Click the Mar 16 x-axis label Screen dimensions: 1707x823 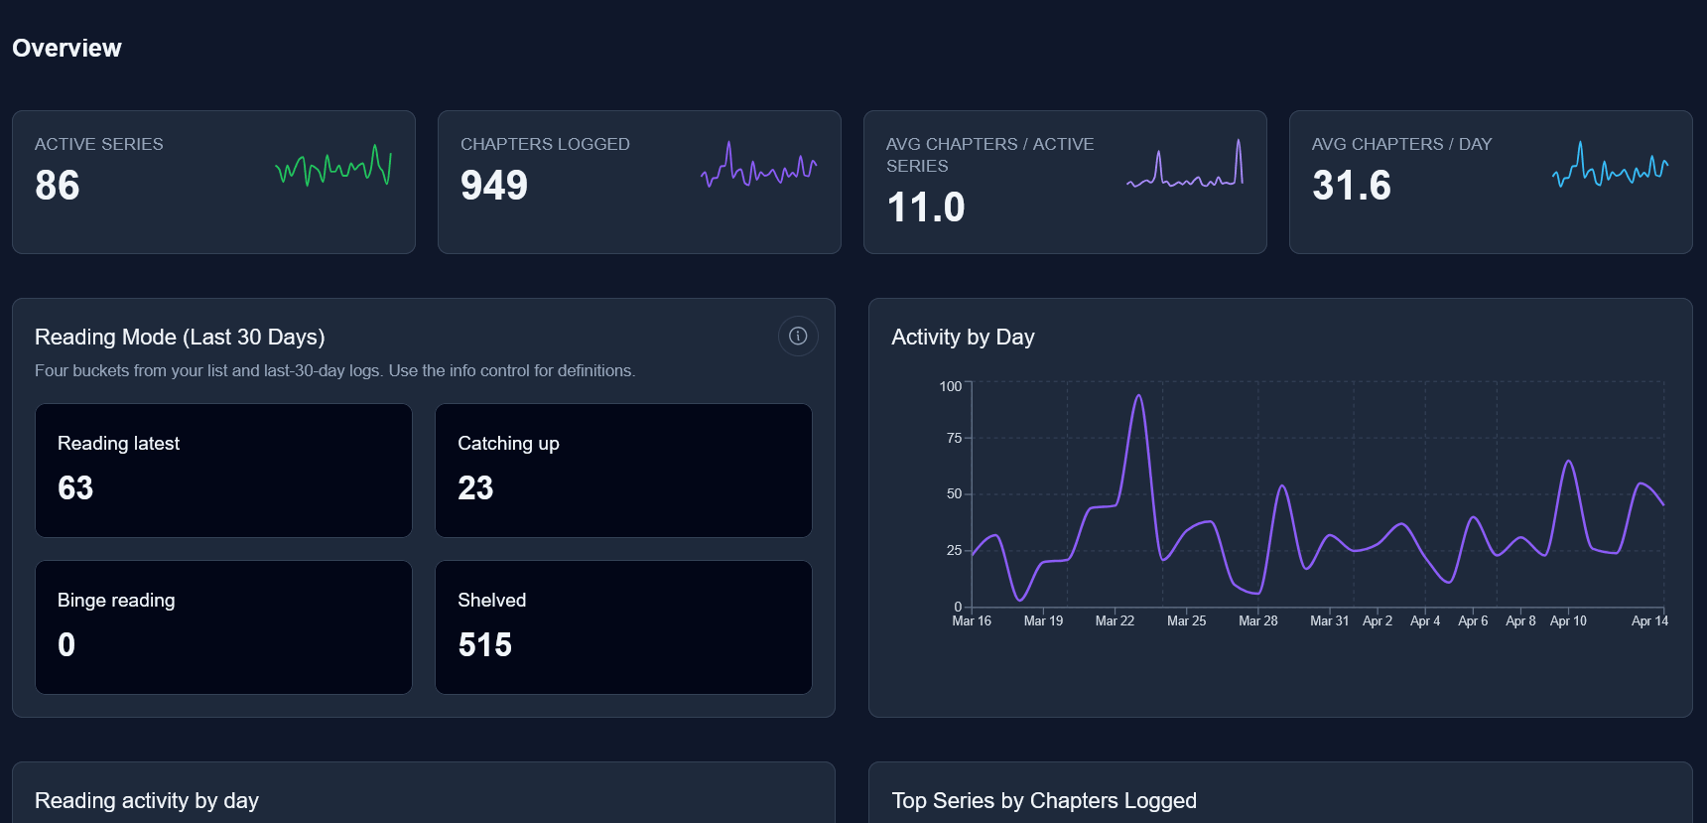pos(972,621)
